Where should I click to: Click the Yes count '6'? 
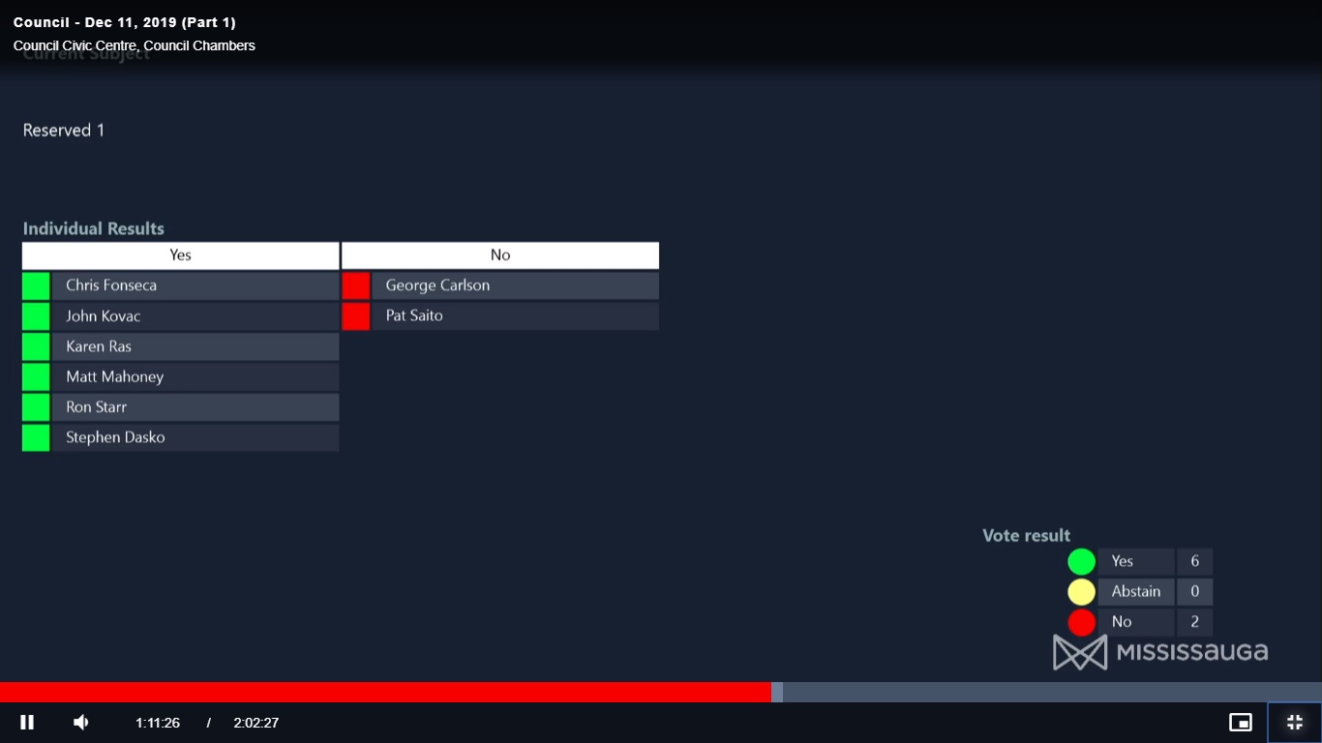[1195, 561]
